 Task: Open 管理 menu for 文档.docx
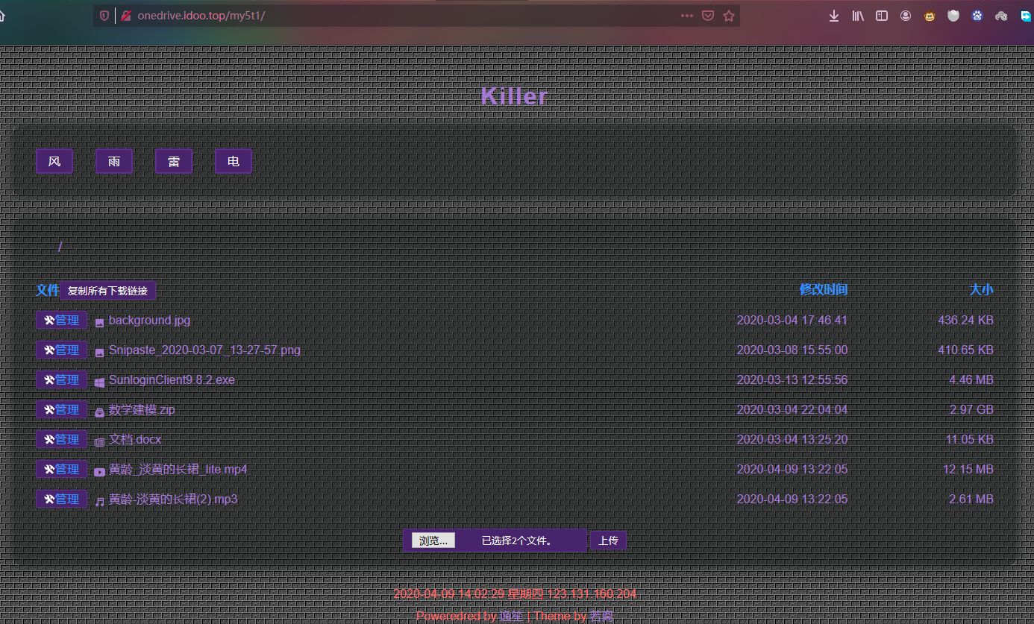pyautogui.click(x=62, y=440)
